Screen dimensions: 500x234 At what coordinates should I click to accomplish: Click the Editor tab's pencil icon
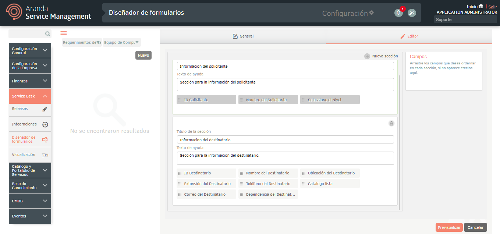[403, 36]
